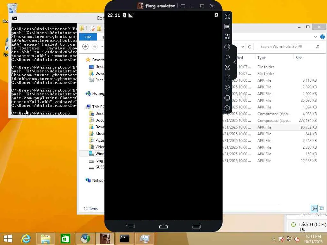Click Search Wormhole I3bIP9 field
Image resolution: width=327 pixels, height=245 pixels.
point(290,47)
